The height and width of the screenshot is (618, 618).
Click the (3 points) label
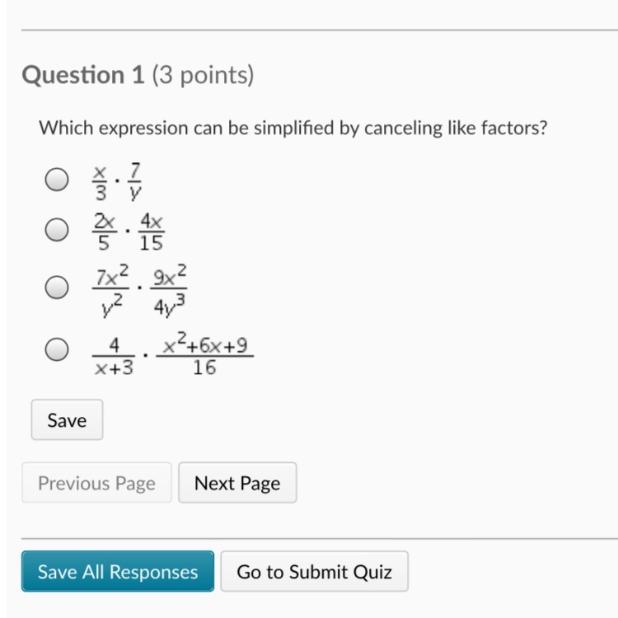click(x=201, y=76)
